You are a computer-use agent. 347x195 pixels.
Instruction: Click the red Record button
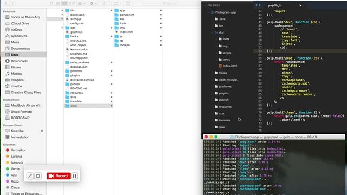(x=59, y=176)
